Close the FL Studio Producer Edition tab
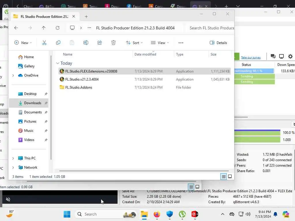Screen dimensions: 295x221 73,16
